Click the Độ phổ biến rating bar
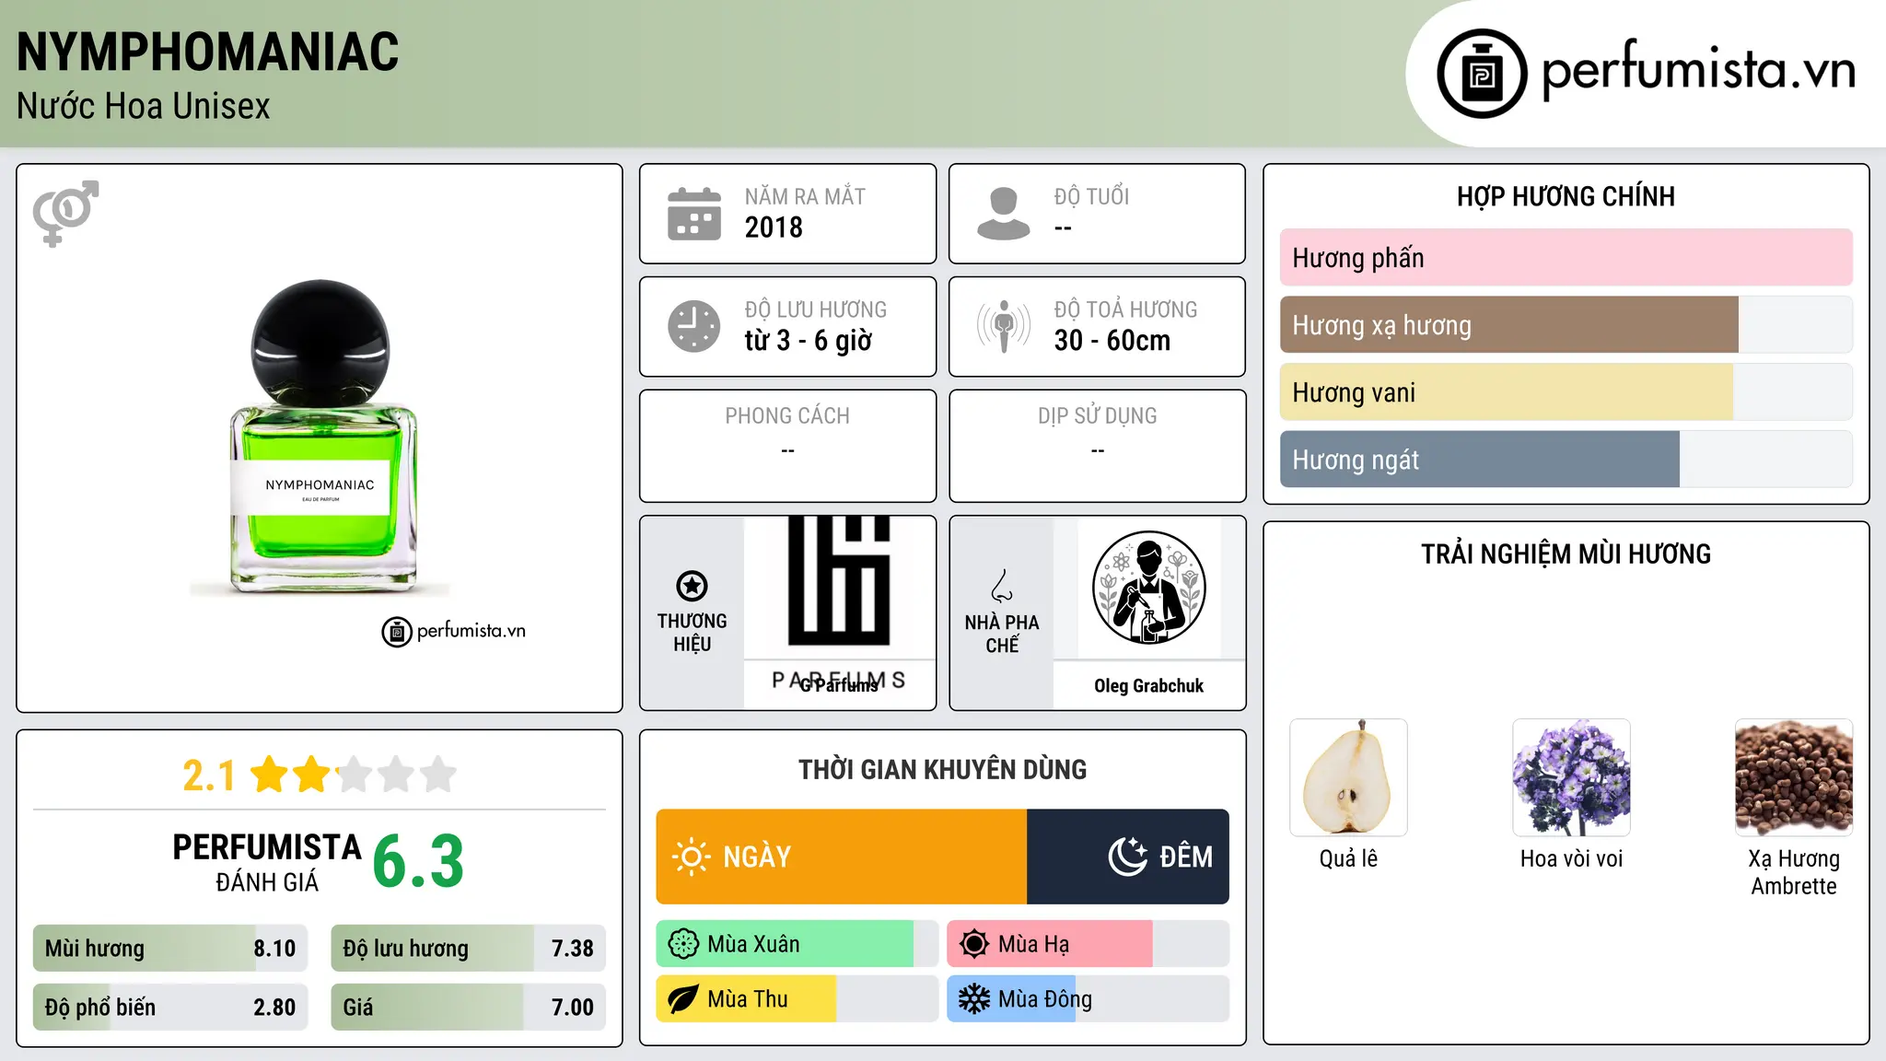The image size is (1886, 1061). coord(170,1008)
